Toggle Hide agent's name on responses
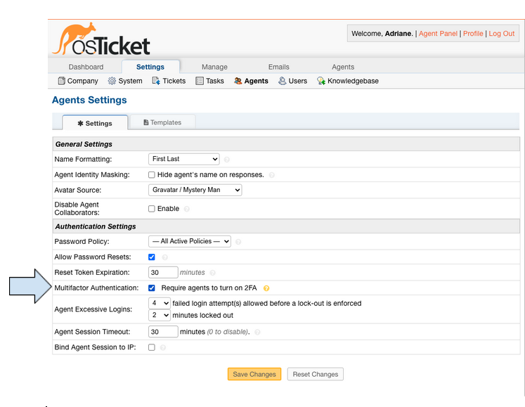Image resolution: width=525 pixels, height=407 pixels. (152, 175)
